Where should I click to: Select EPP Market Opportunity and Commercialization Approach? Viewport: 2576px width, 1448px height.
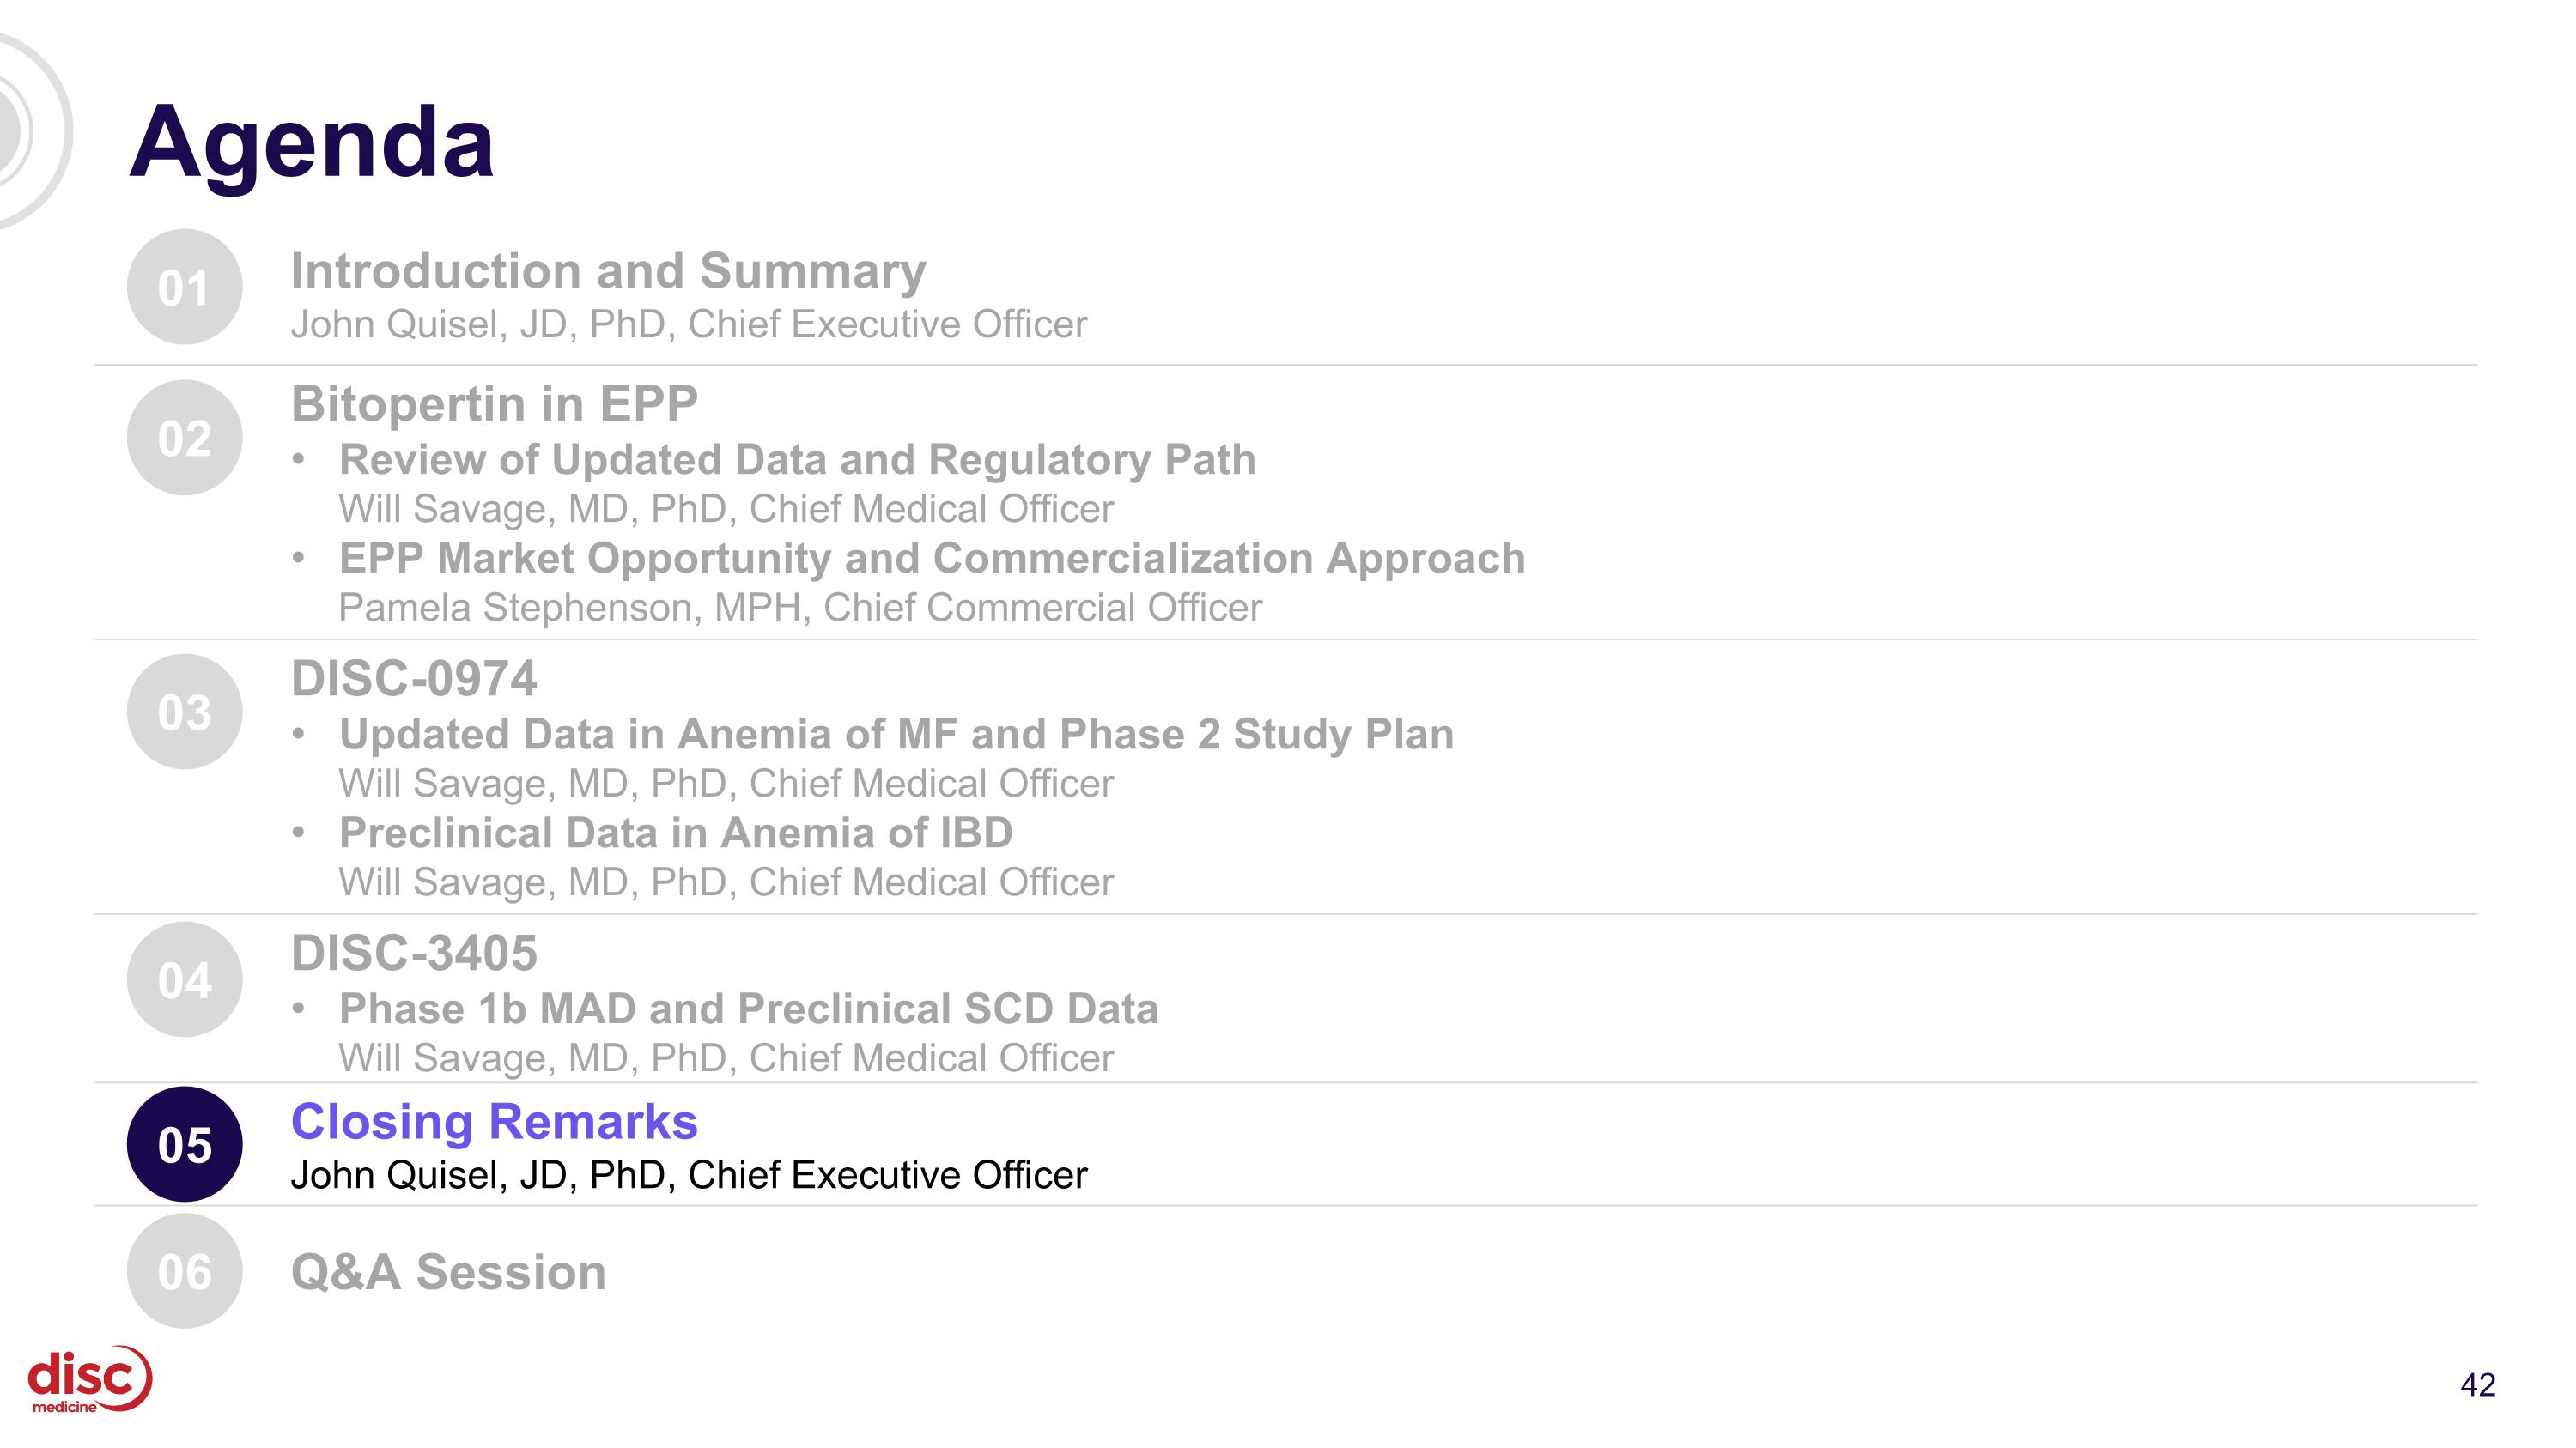click(932, 559)
